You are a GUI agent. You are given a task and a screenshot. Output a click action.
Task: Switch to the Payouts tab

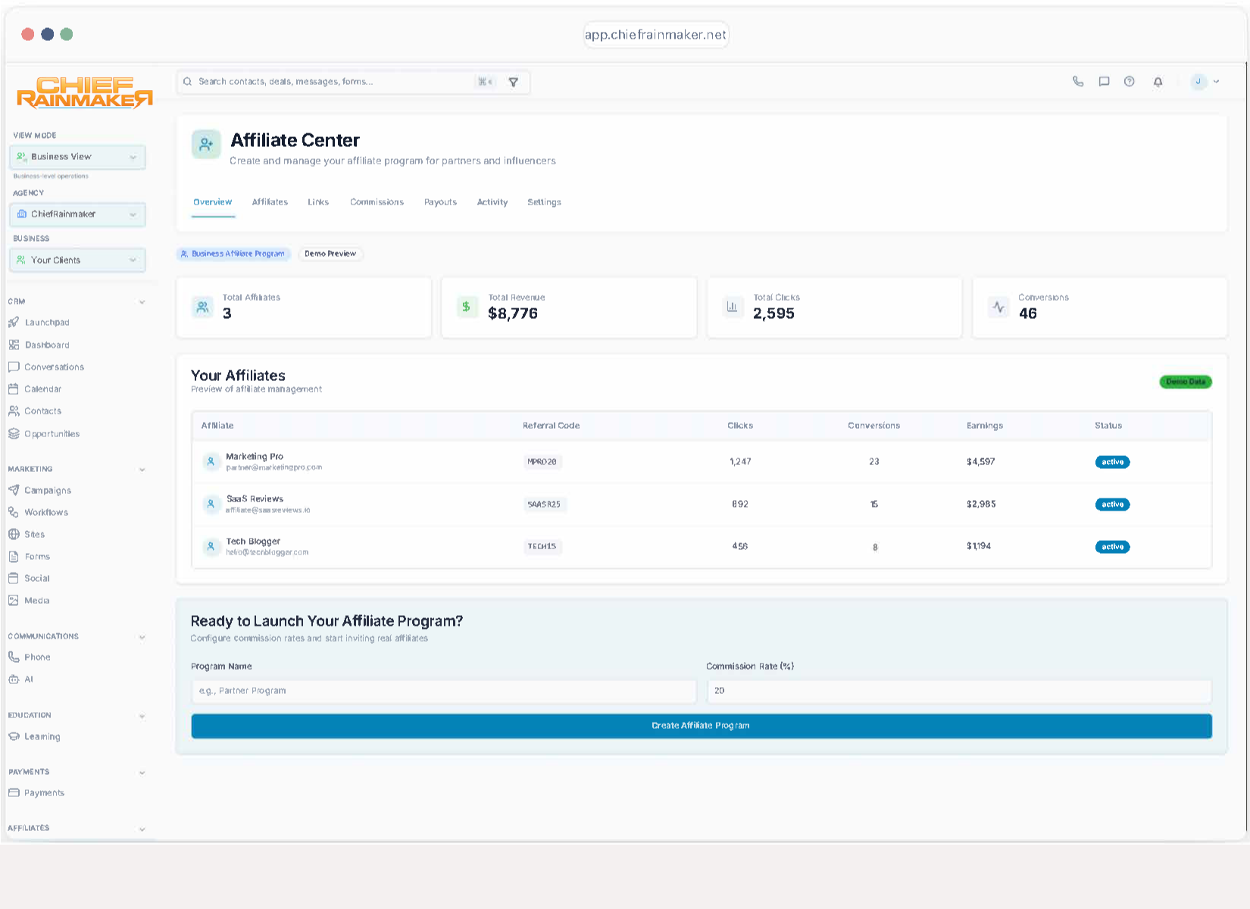pyautogui.click(x=440, y=202)
